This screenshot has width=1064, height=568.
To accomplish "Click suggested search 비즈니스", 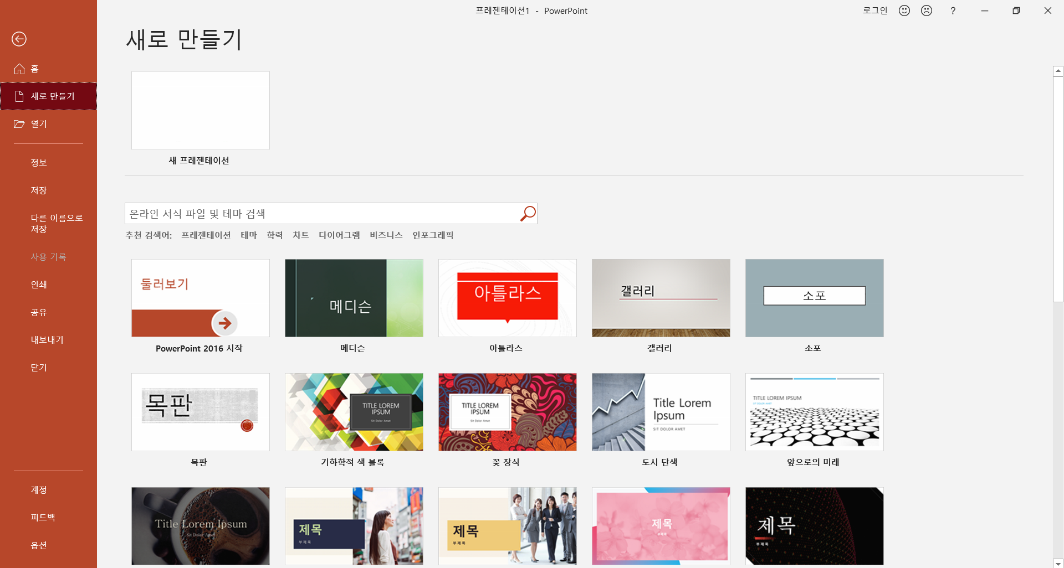I will tap(386, 235).
